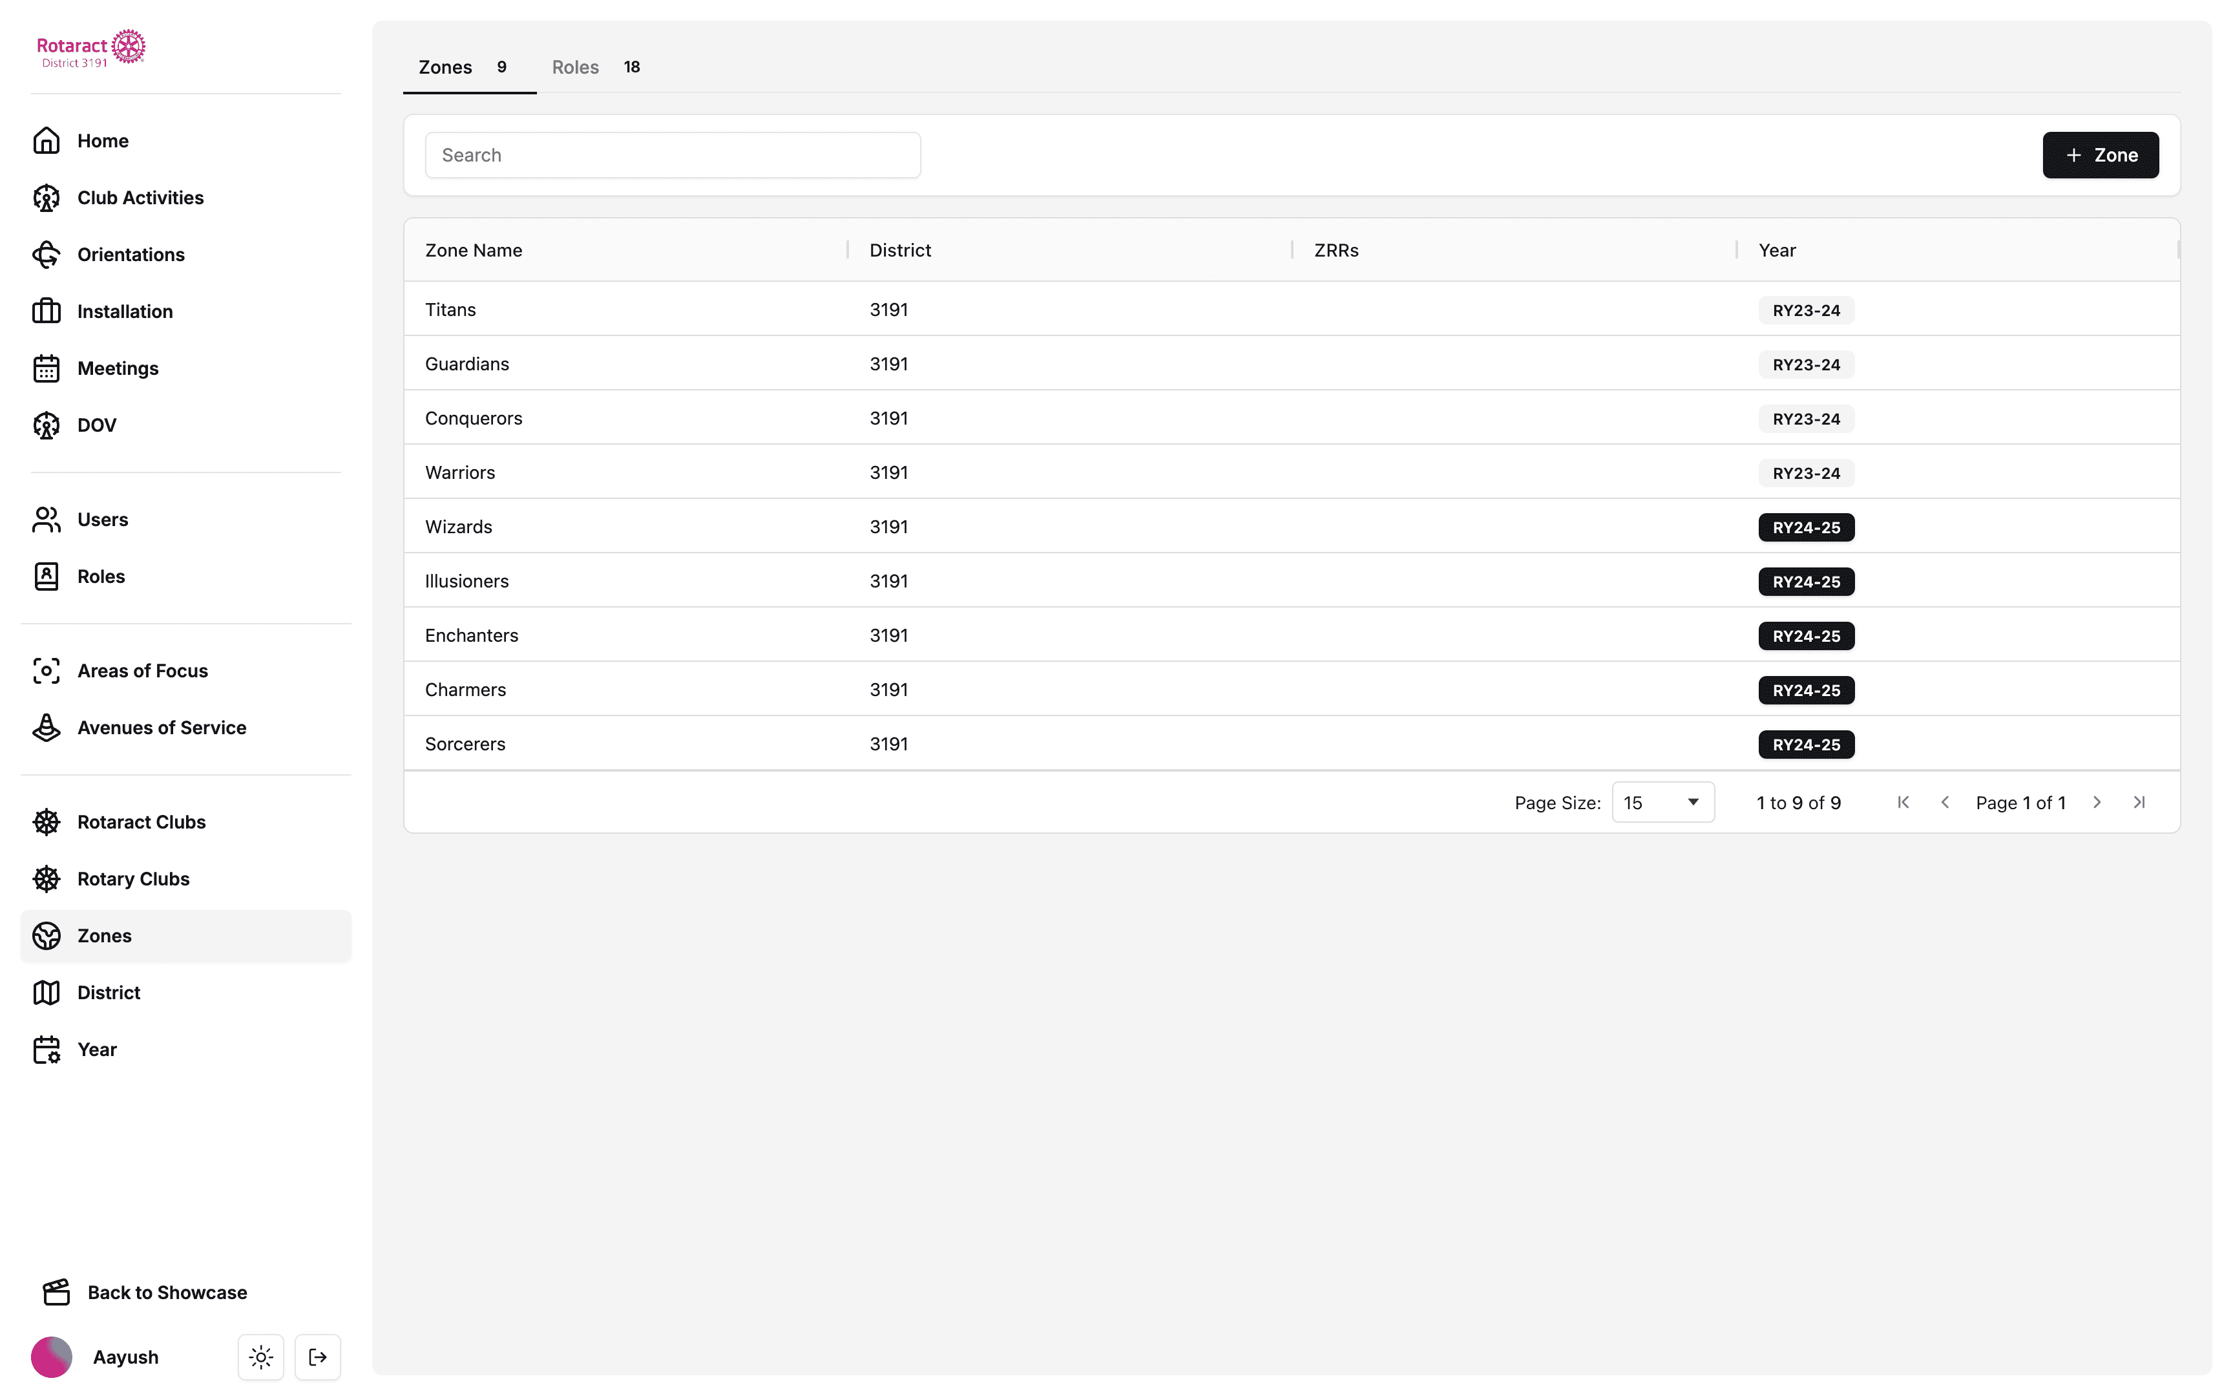Click the Back to Showcase clapperboard icon
The height and width of the screenshot is (1396, 2233).
tap(56, 1293)
